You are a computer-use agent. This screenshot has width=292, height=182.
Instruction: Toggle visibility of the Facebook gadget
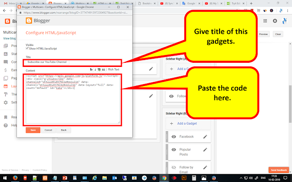click(174, 136)
